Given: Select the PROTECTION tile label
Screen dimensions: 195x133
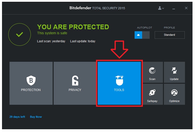Looking at the screenshot, I should click(x=31, y=90).
